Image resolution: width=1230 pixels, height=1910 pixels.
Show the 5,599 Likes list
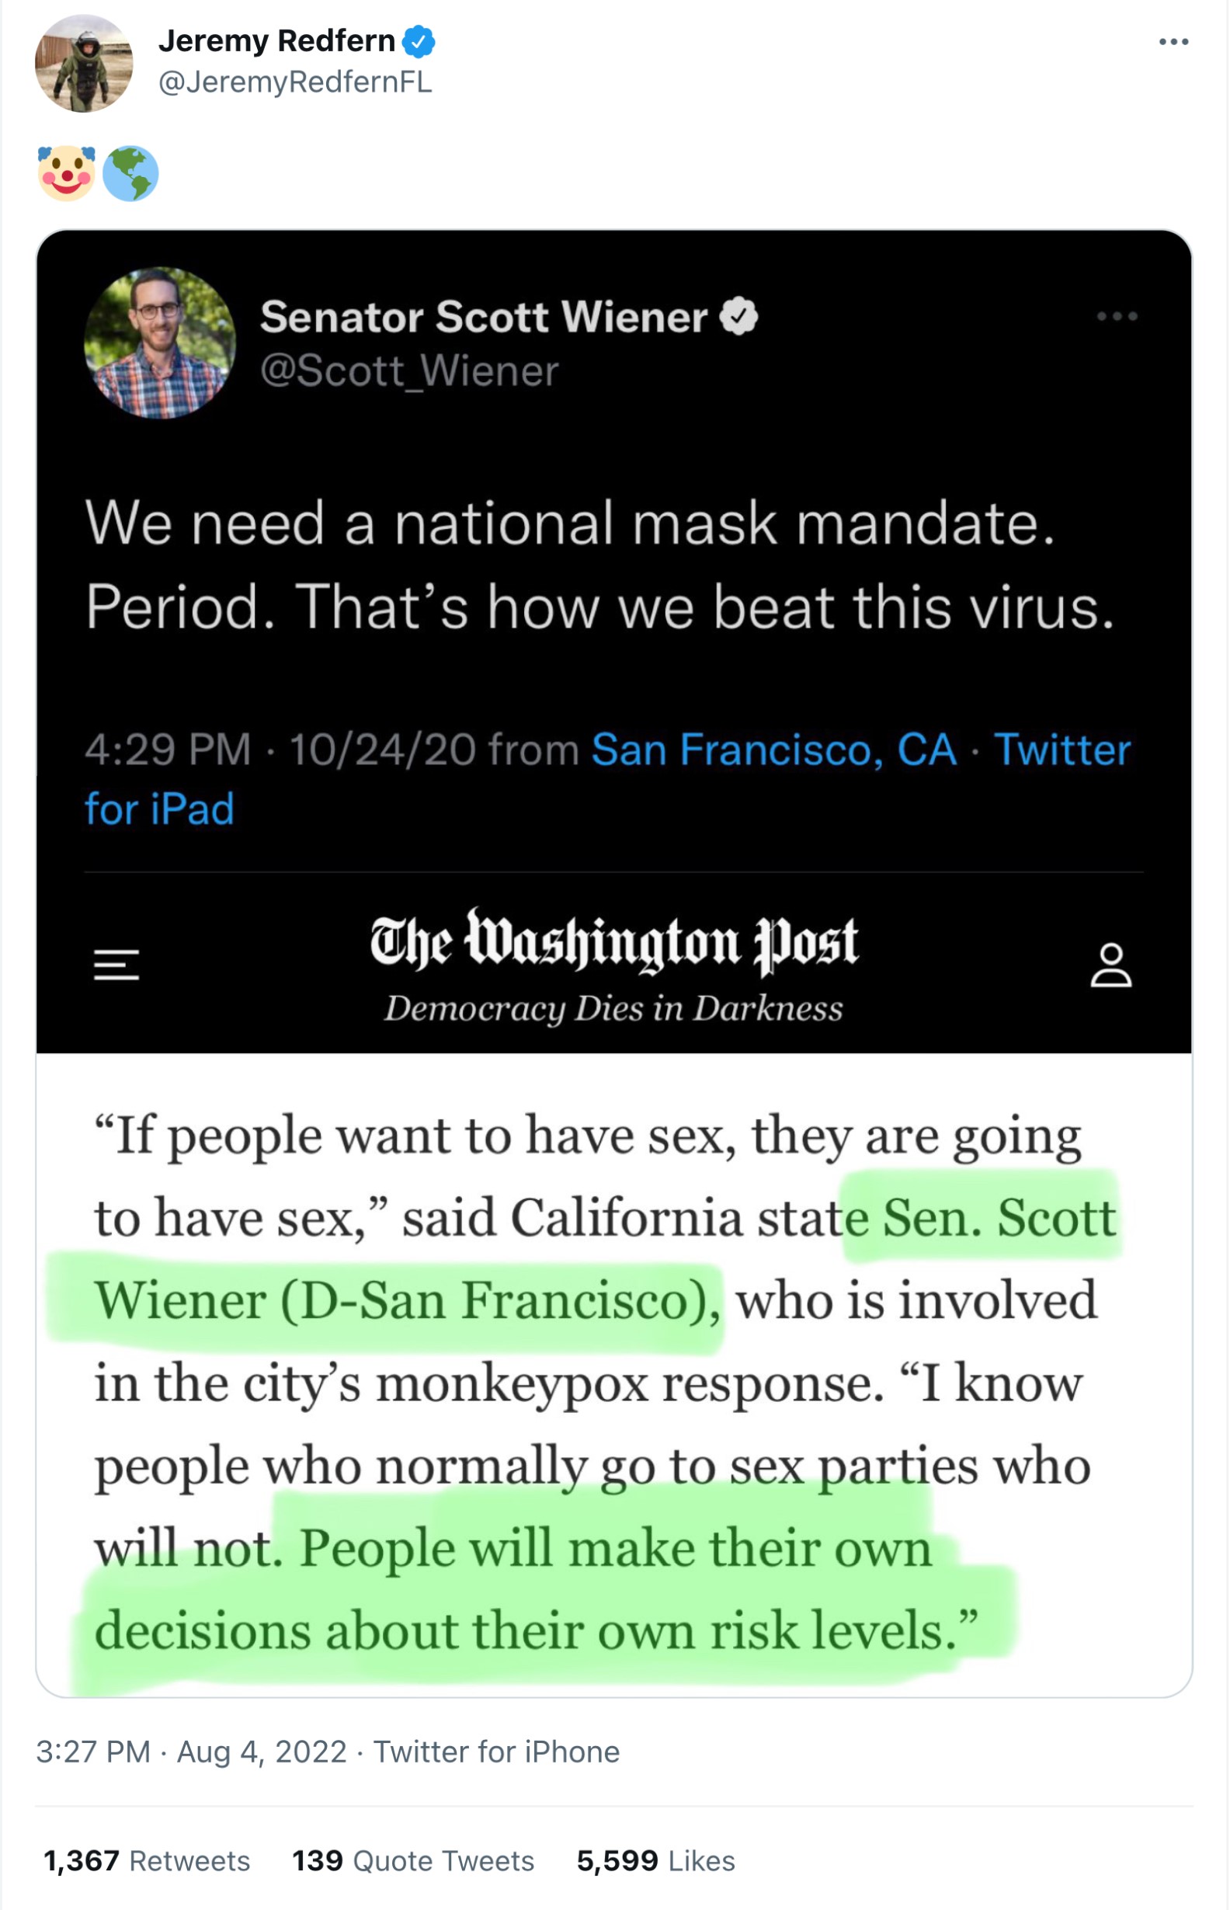pyautogui.click(x=655, y=1860)
